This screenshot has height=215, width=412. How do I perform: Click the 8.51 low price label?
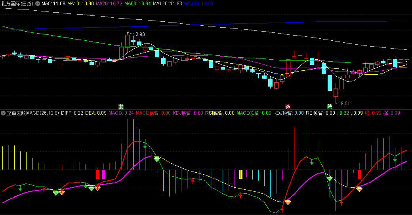coord(345,103)
